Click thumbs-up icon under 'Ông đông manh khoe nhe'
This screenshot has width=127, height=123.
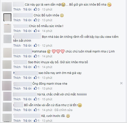pos(36,88)
